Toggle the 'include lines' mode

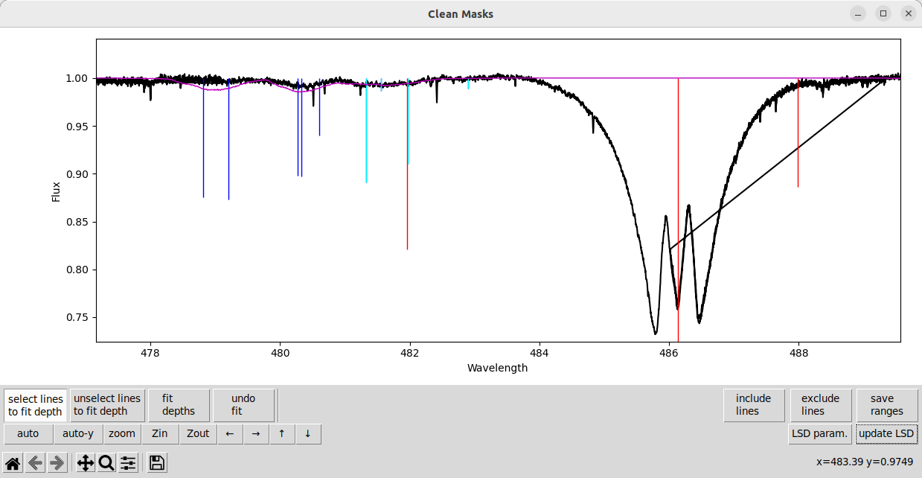[x=754, y=405]
